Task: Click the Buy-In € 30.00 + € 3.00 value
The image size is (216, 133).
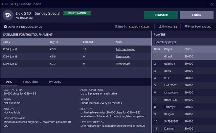Action: (139, 27)
